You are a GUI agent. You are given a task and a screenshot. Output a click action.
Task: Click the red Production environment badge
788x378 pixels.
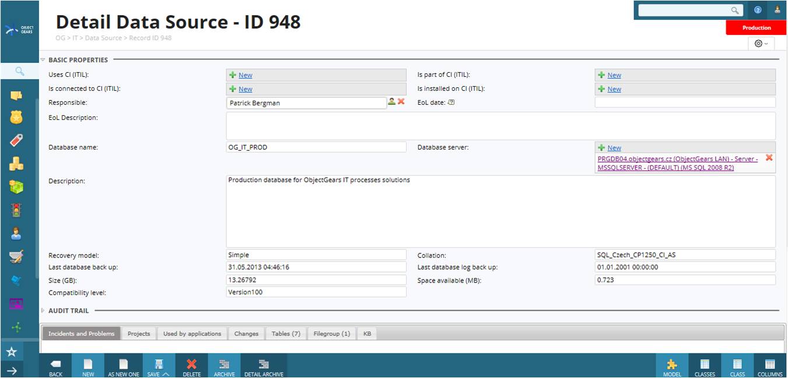pyautogui.click(x=757, y=27)
